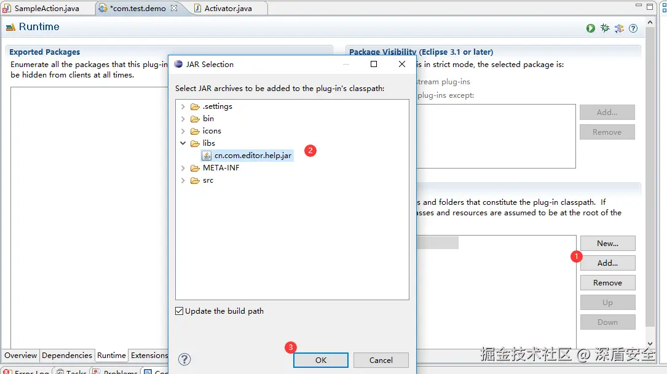Click the Activator.java tab file icon
Image resolution: width=667 pixels, height=374 pixels.
pyautogui.click(x=197, y=8)
